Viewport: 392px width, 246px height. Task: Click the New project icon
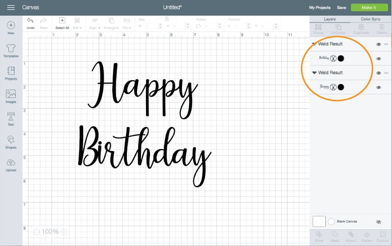(11, 25)
